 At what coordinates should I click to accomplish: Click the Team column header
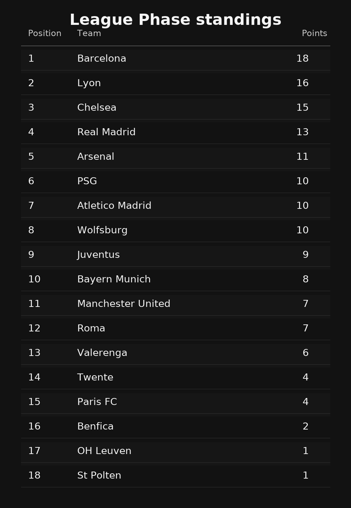[x=89, y=34]
